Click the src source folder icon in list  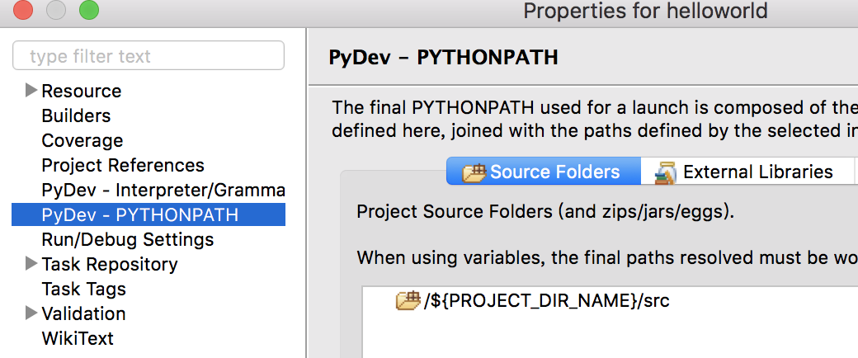(408, 300)
